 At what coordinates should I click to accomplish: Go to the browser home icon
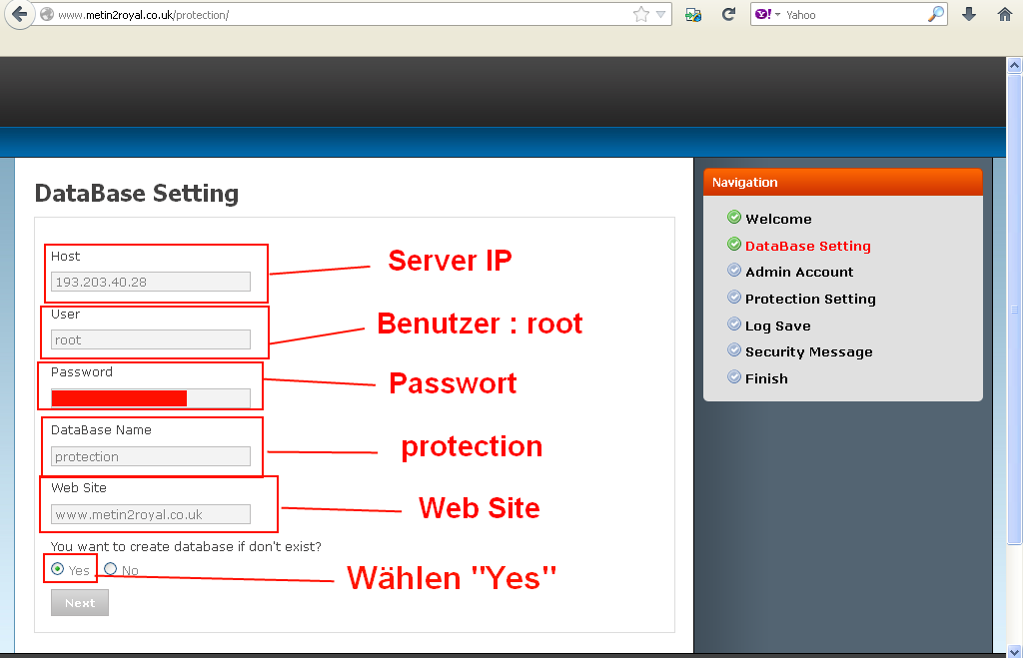(1005, 14)
